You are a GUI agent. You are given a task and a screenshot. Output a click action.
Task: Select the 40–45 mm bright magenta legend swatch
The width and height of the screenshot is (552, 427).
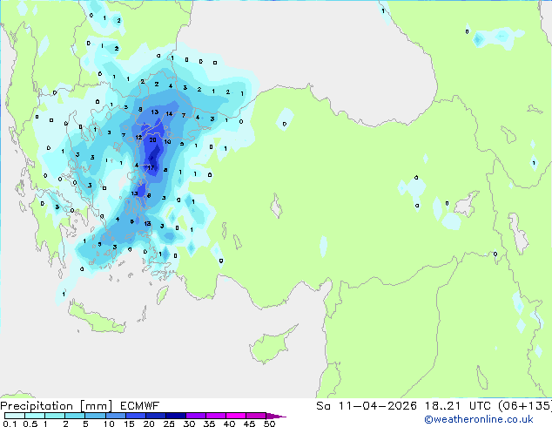236,416
